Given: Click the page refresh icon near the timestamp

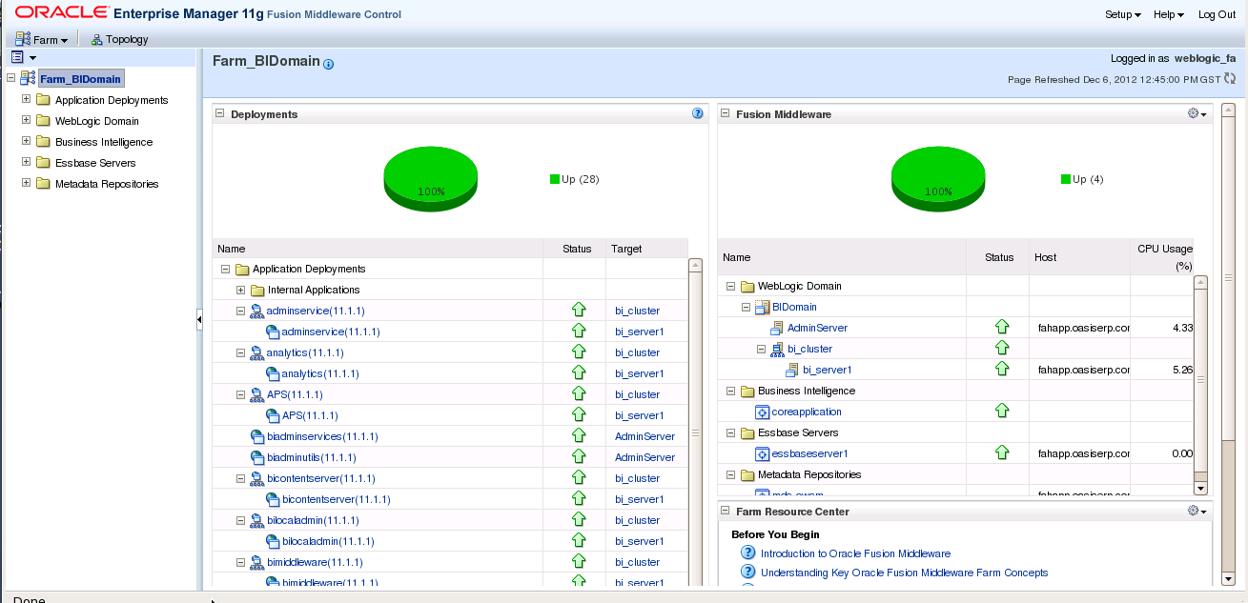Looking at the screenshot, I should tap(1230, 80).
